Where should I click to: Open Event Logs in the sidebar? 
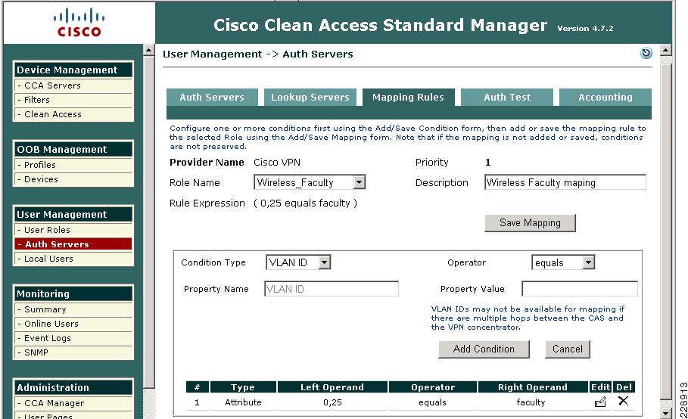pos(73,338)
